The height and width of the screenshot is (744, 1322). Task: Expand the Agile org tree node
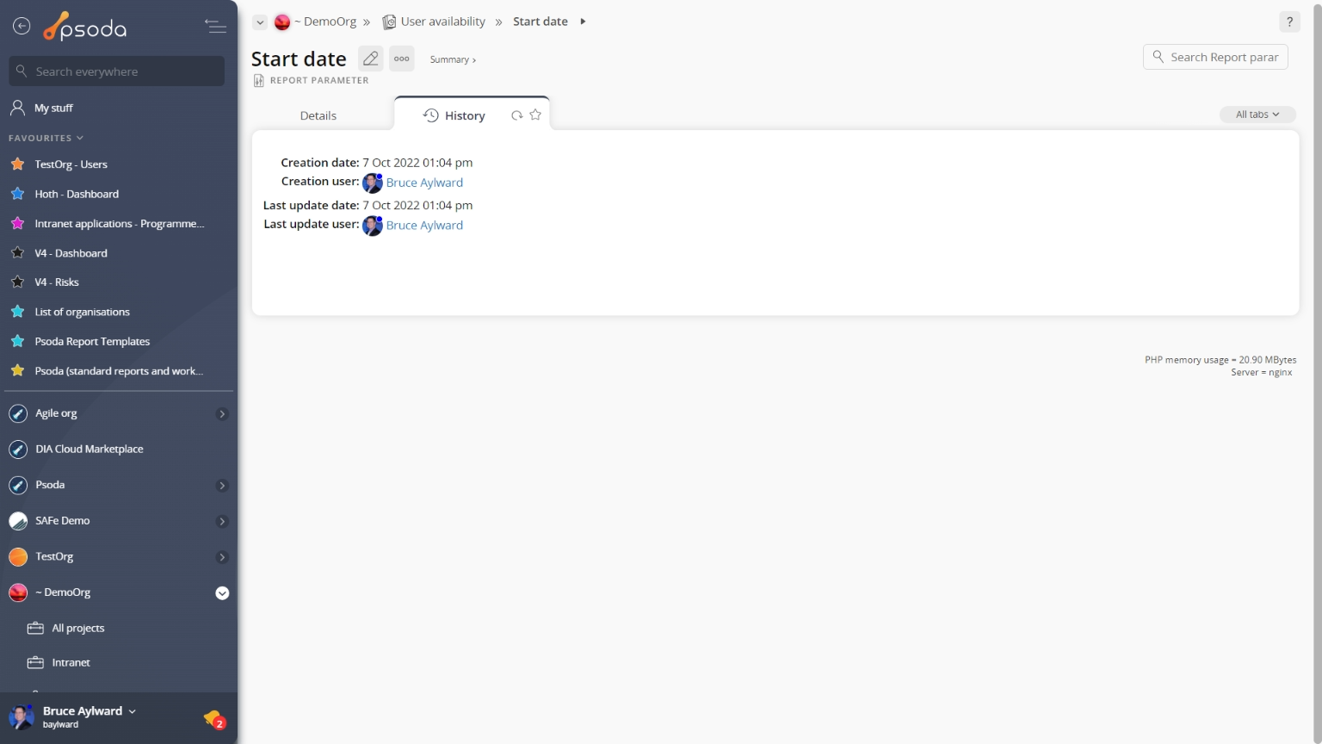click(x=222, y=414)
